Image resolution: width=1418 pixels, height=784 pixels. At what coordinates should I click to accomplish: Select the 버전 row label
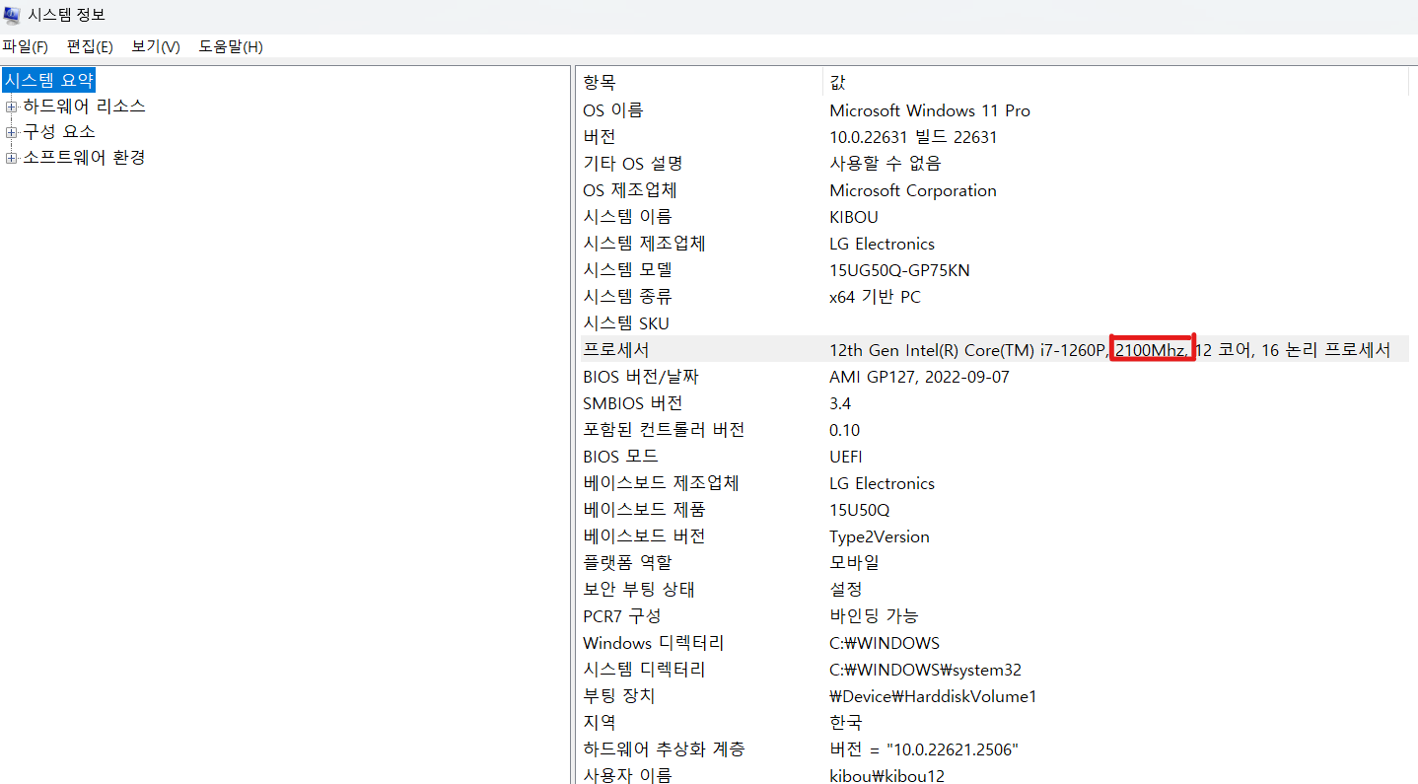599,137
